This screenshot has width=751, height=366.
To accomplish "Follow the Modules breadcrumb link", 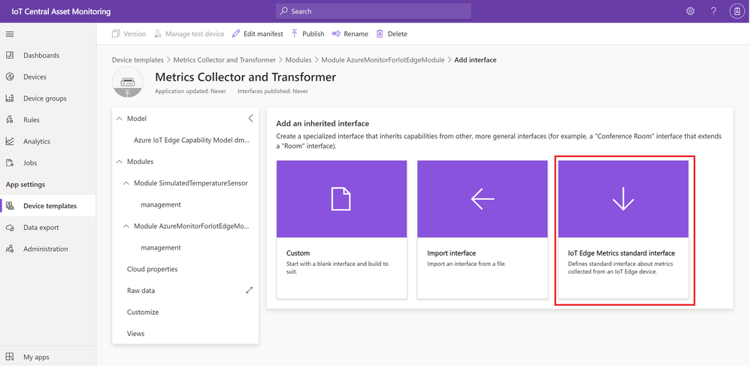I will point(298,60).
